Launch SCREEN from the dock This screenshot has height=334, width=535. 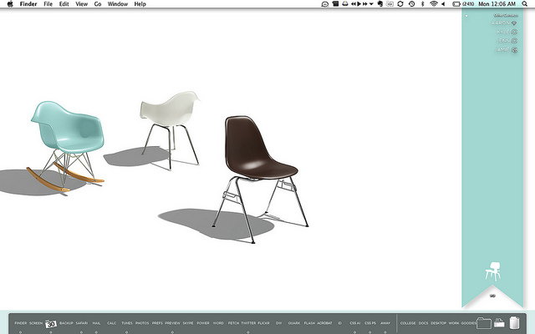(36, 323)
